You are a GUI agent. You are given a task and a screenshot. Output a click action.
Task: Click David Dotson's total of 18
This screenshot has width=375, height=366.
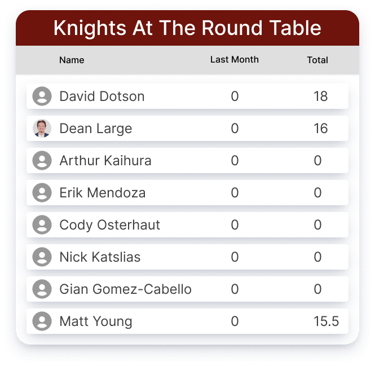click(x=320, y=96)
